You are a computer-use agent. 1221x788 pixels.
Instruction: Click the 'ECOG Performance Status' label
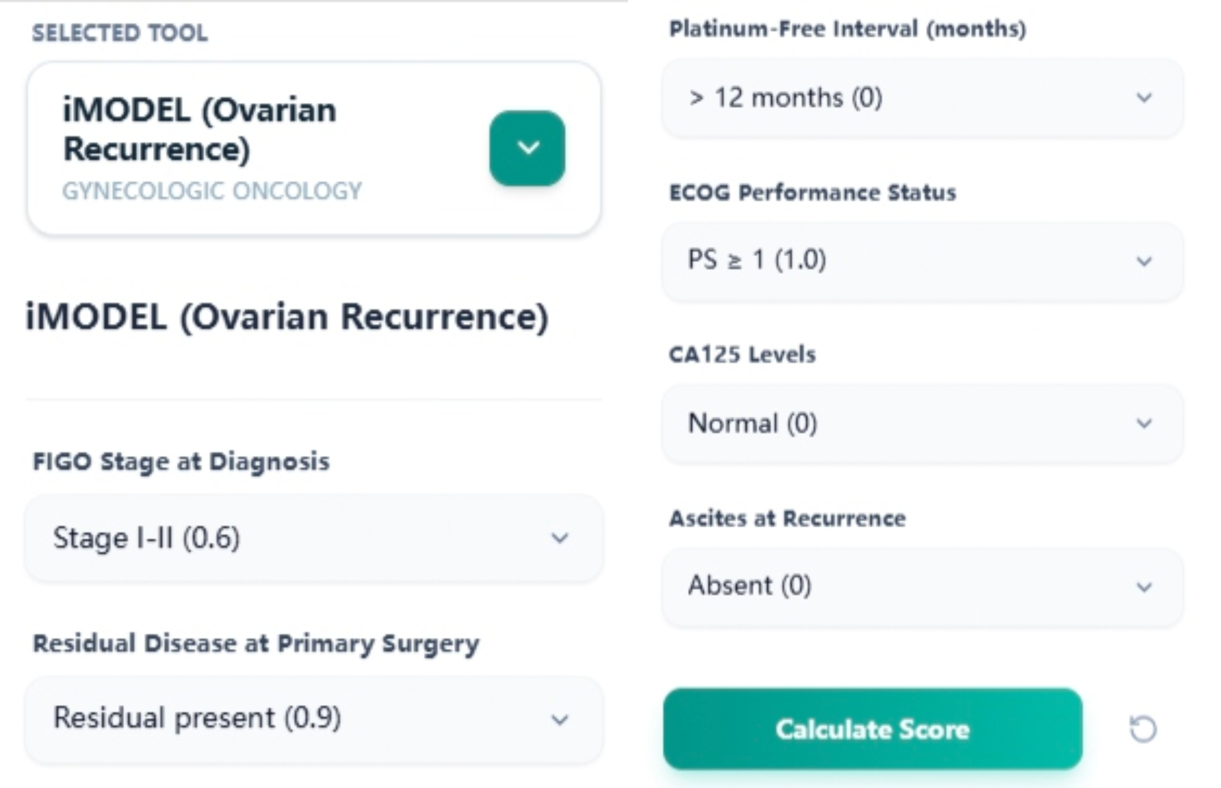813,193
